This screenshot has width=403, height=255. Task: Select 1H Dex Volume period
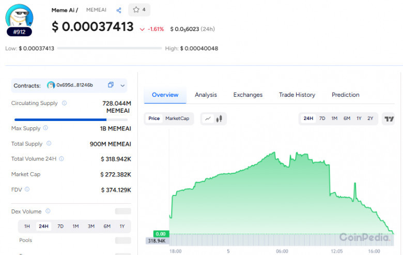(x=27, y=226)
